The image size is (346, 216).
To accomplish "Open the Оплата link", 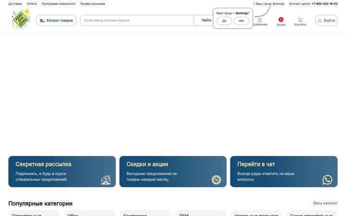I will point(32,4).
